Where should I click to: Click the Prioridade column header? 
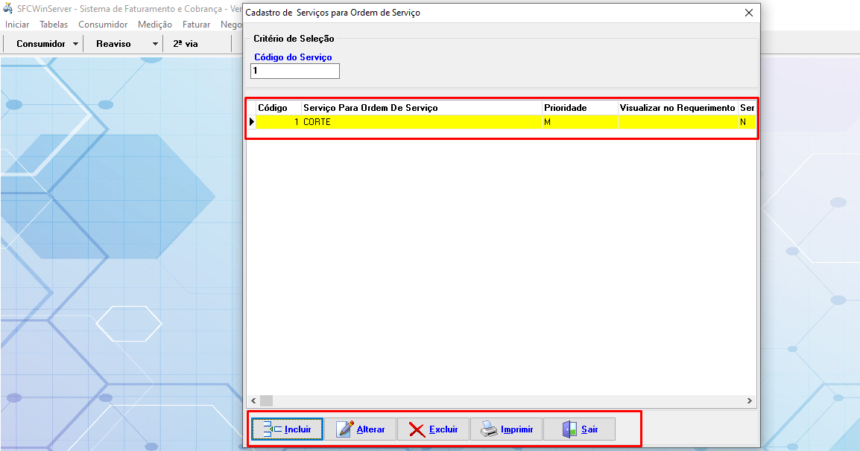(x=579, y=108)
